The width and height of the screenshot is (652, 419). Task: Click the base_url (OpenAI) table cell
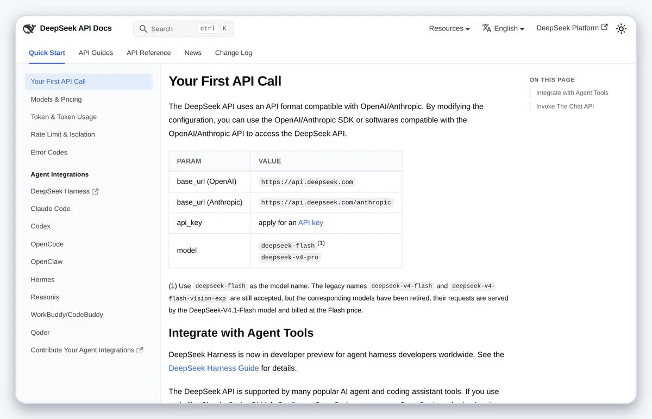(x=210, y=182)
